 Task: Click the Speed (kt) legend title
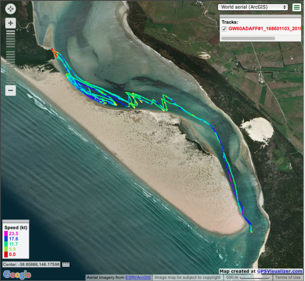click(x=15, y=227)
